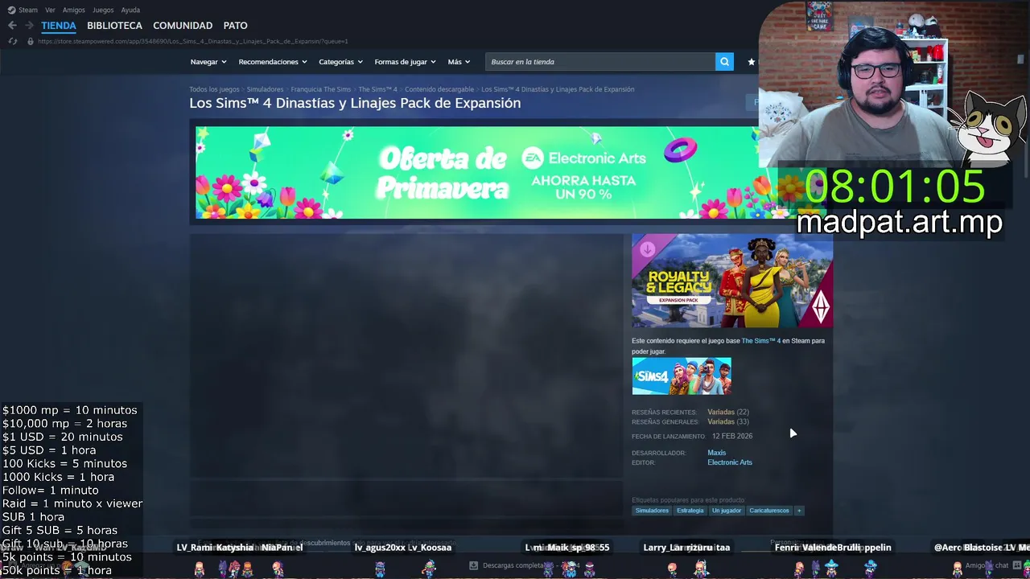Open the Ver menu

[x=50, y=10]
